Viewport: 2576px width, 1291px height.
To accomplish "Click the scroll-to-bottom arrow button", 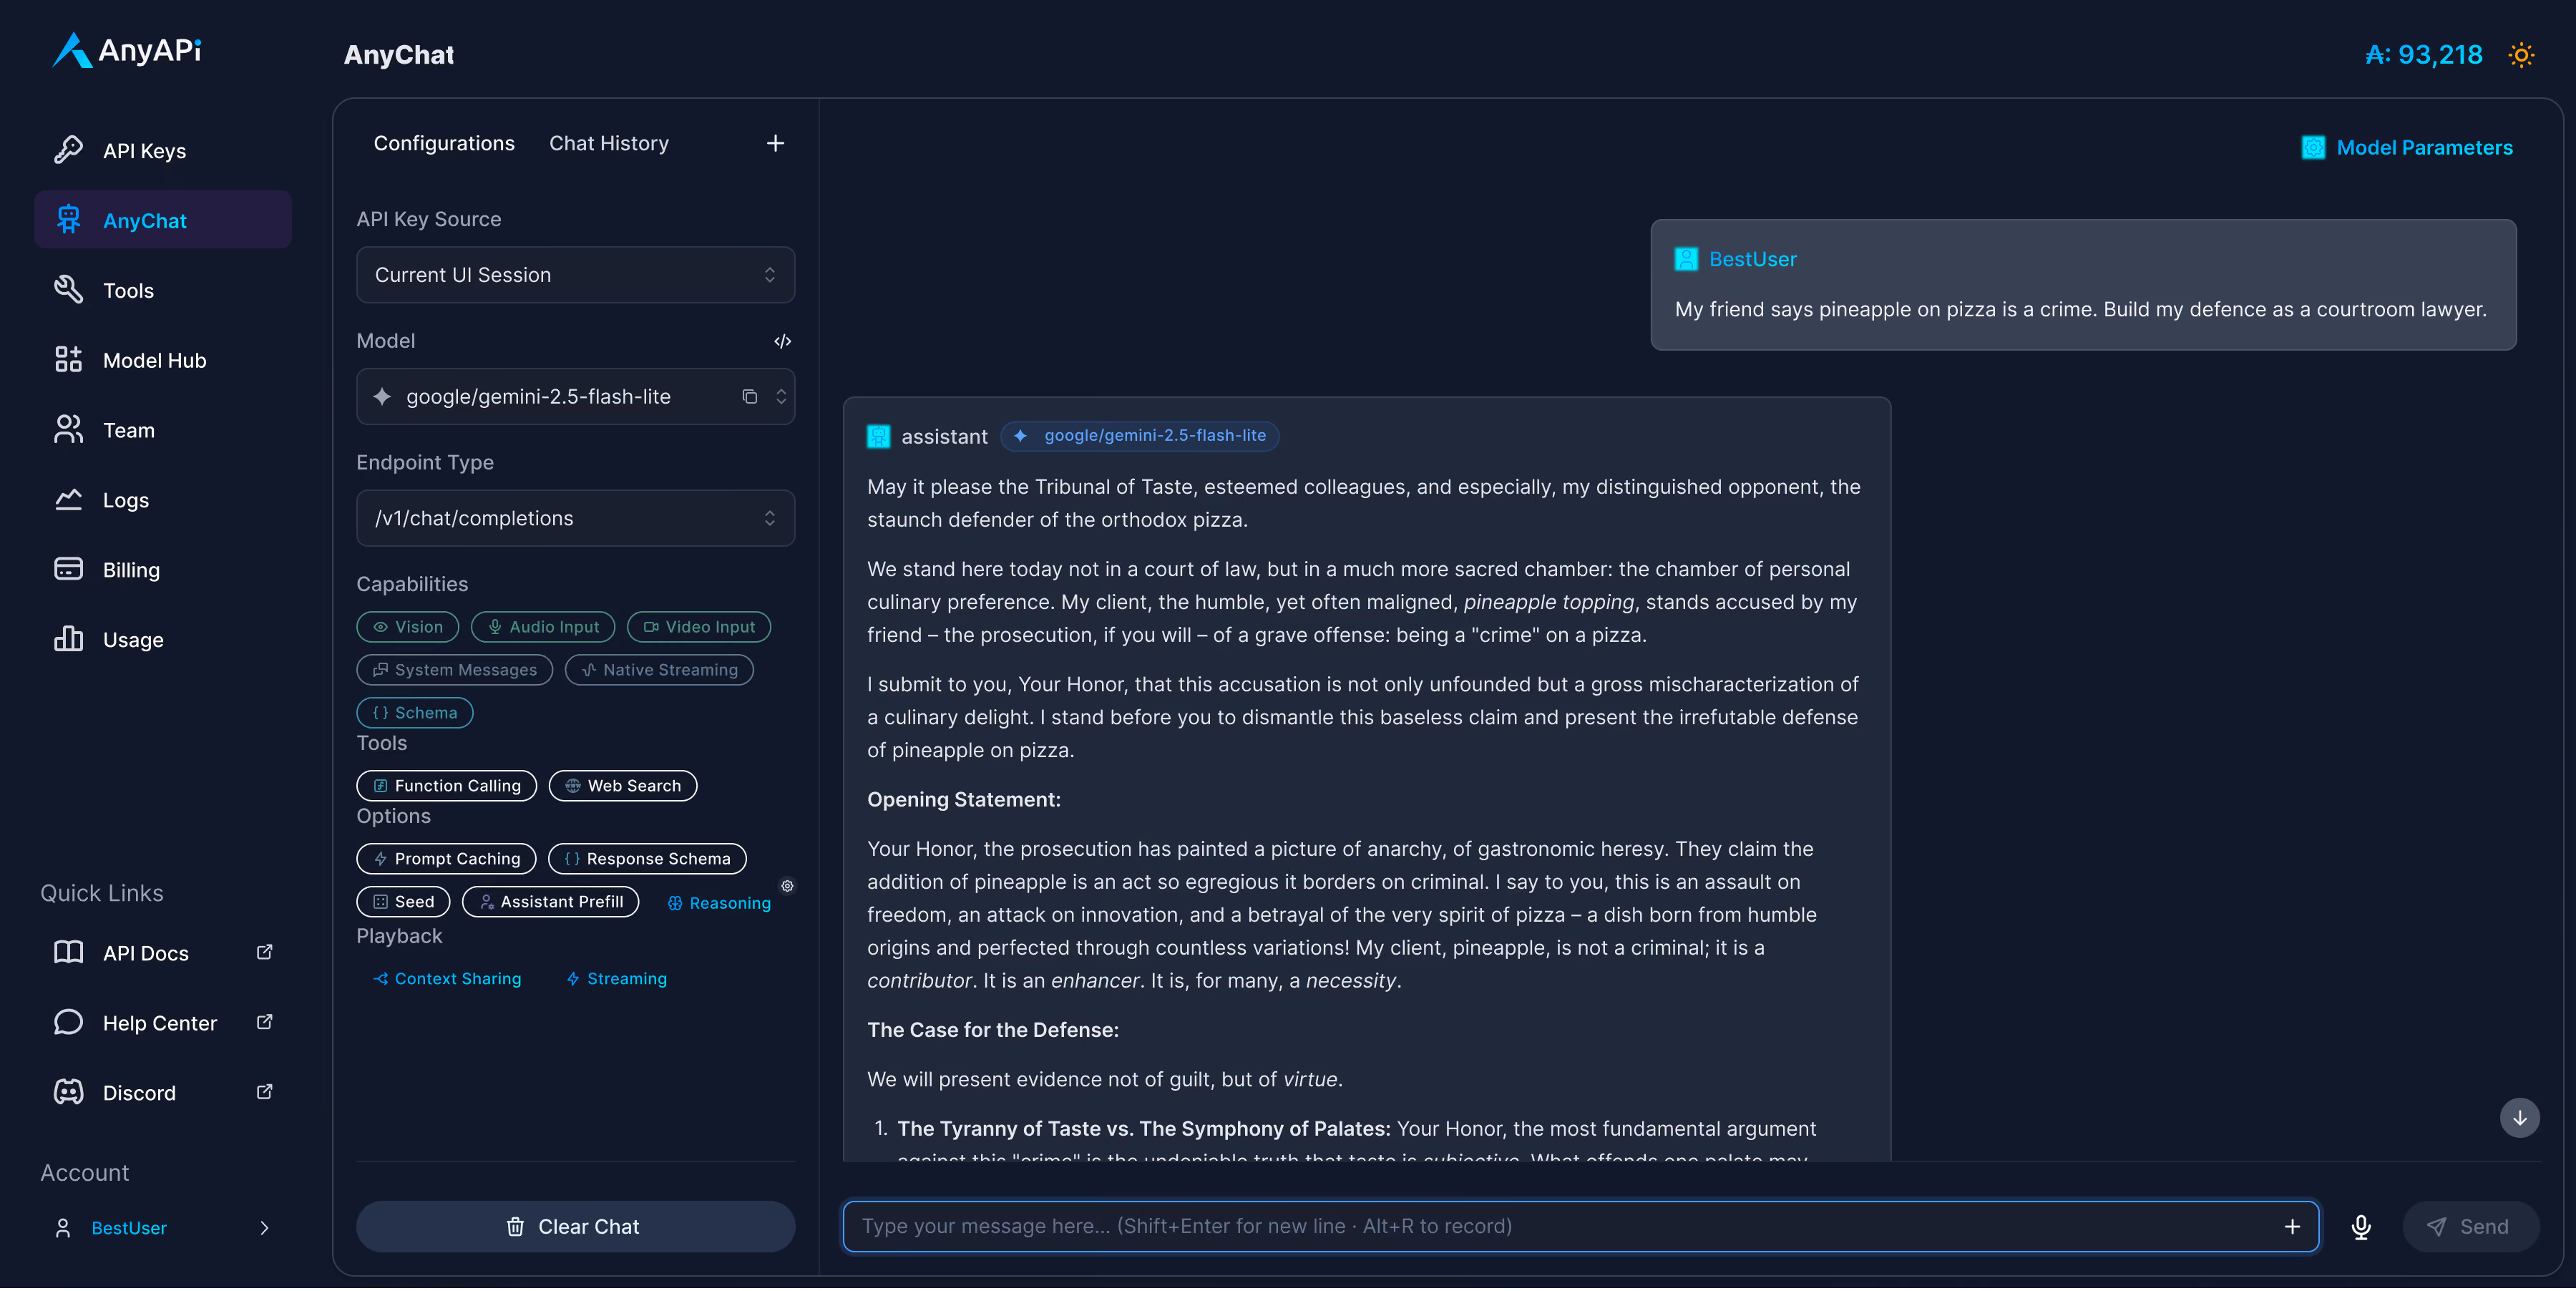I will point(2519,1119).
